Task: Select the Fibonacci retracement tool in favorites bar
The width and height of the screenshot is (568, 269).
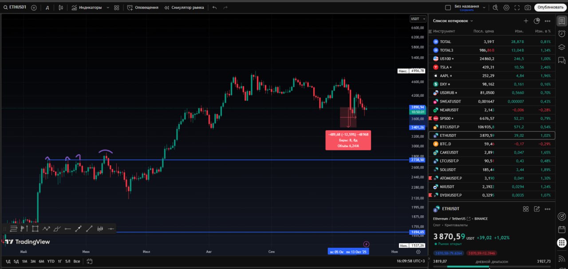Action: click(x=13, y=229)
